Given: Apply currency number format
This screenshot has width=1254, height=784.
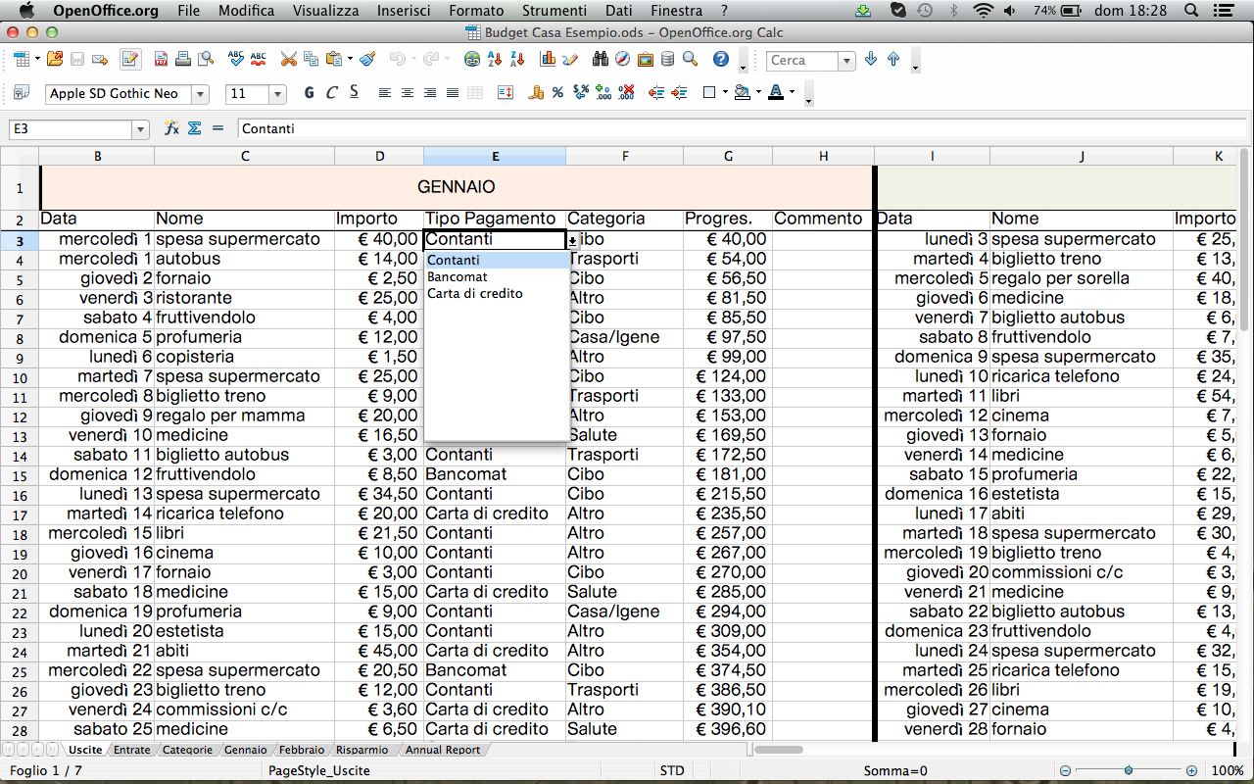Looking at the screenshot, I should click(x=537, y=92).
